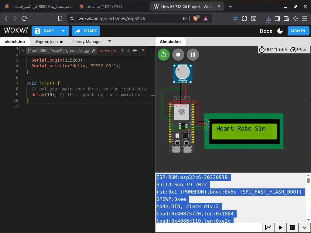Image resolution: width=311 pixels, height=233 pixels.
Task: Open Brave Wallet icon
Action: [x=286, y=19]
